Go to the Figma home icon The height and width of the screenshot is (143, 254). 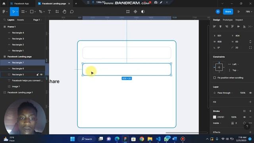[x=4, y=4]
